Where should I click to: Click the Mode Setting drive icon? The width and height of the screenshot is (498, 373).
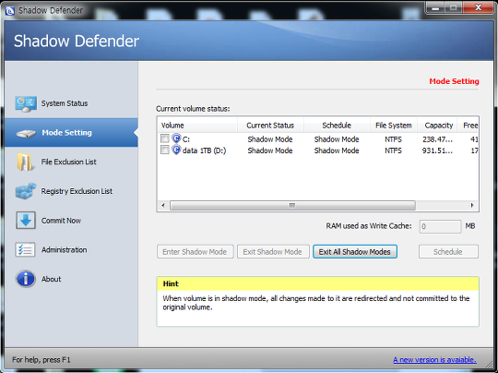coord(26,133)
